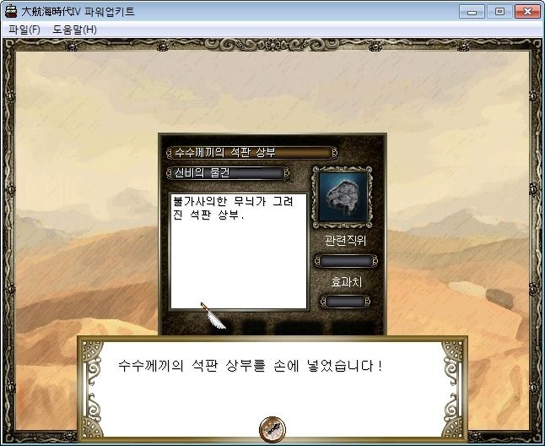
Task: Minimize the game window
Action: [472, 12]
